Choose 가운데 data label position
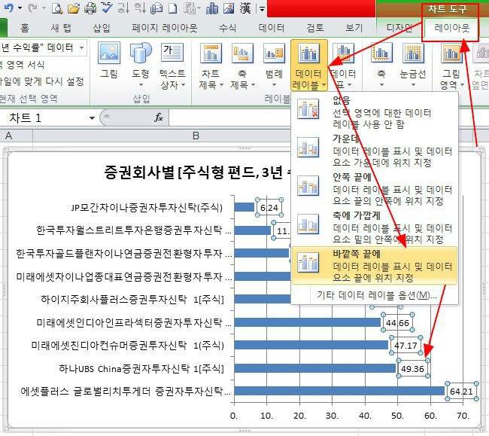This screenshot has height=436, width=489. 374,151
